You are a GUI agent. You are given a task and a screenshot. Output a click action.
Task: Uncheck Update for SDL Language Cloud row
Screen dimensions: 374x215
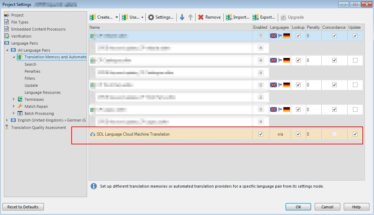pos(355,134)
